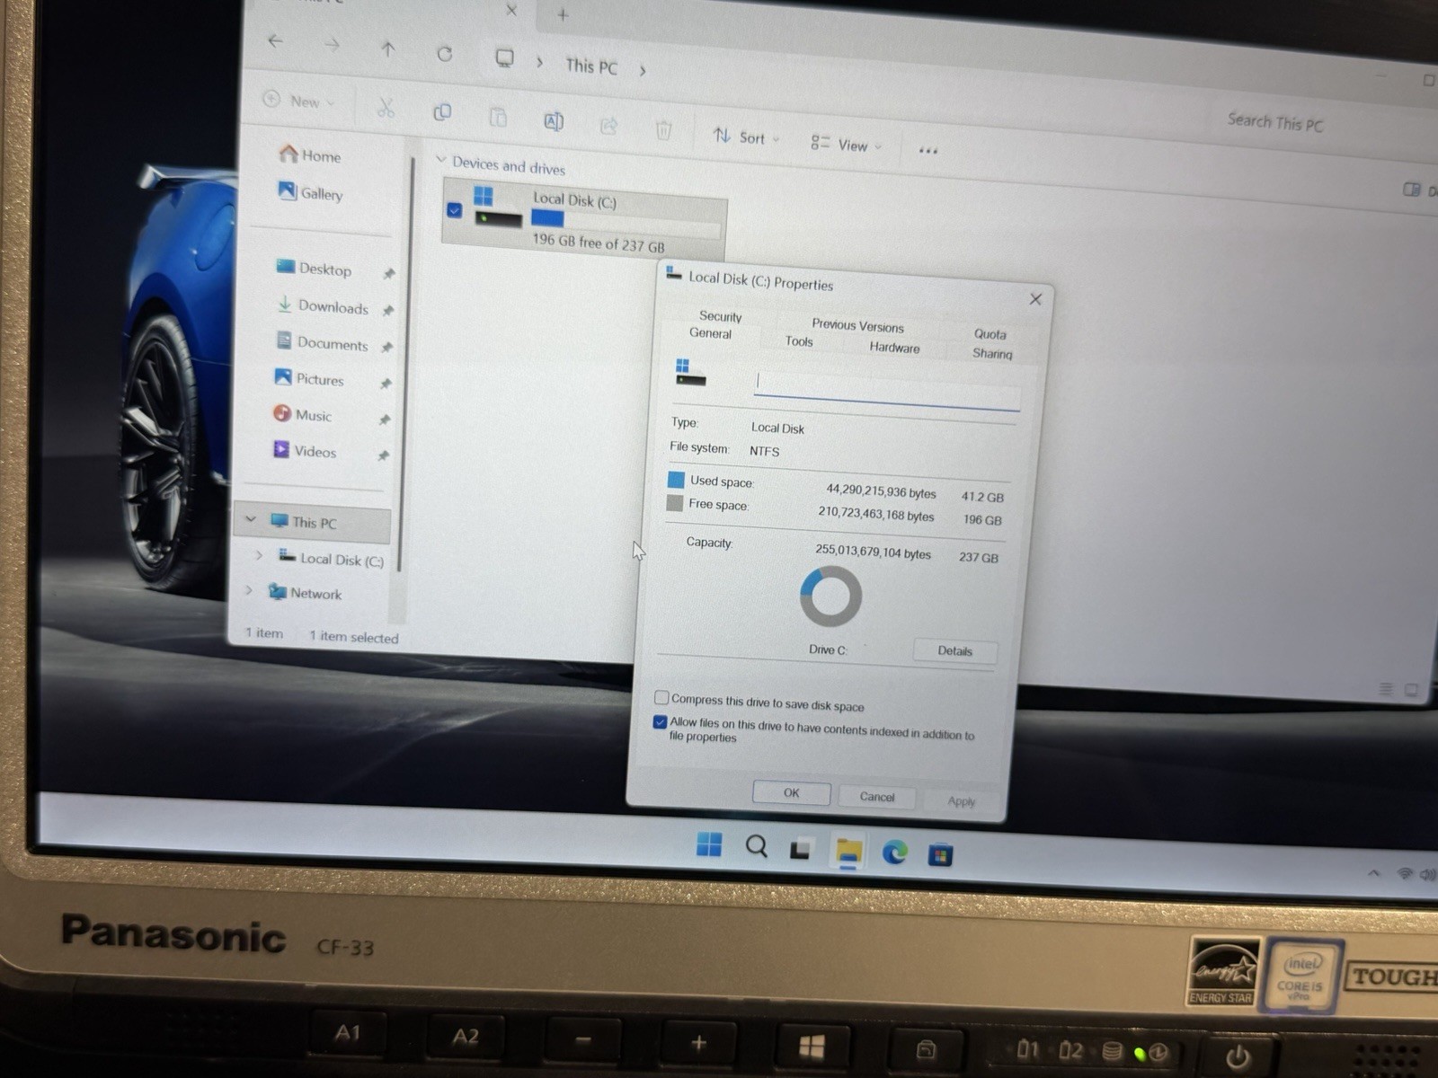1438x1078 pixels.
Task: Click Apply in the Properties dialog
Action: [961, 801]
